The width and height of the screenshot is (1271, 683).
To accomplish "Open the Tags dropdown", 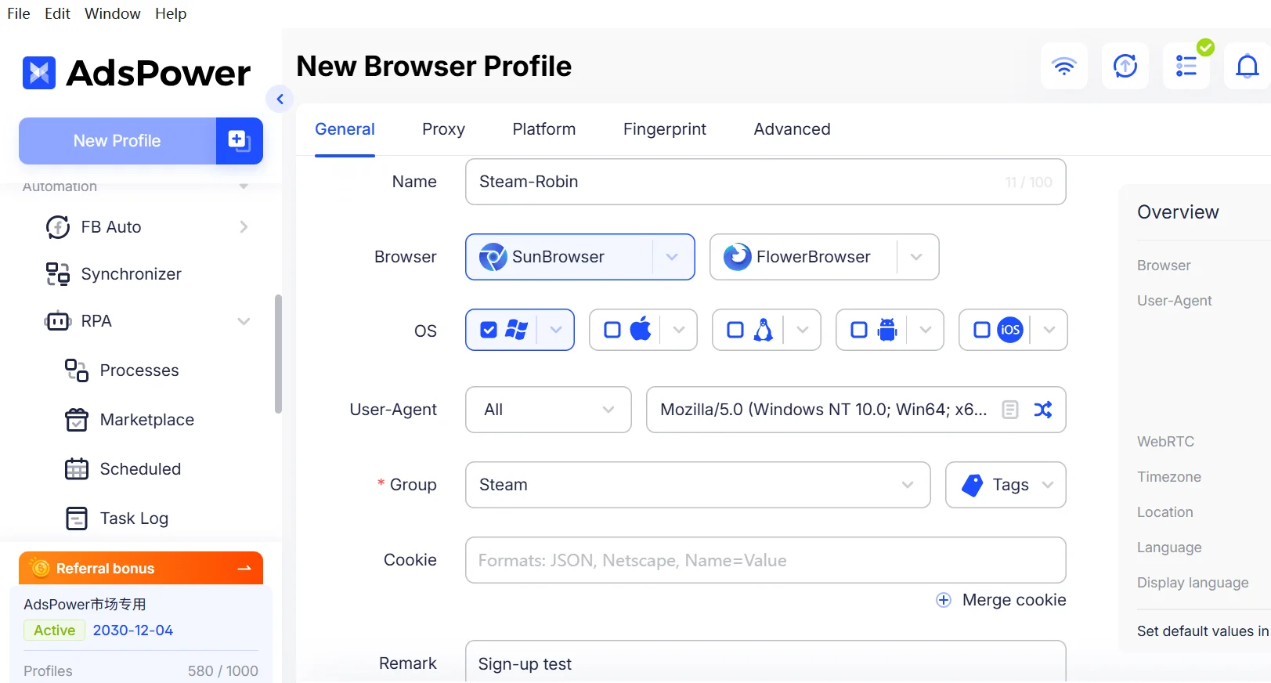I will coord(1006,485).
